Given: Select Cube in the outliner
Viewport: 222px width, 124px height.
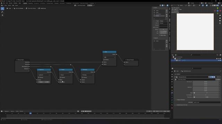Looking at the screenshot, I should coord(179,61).
